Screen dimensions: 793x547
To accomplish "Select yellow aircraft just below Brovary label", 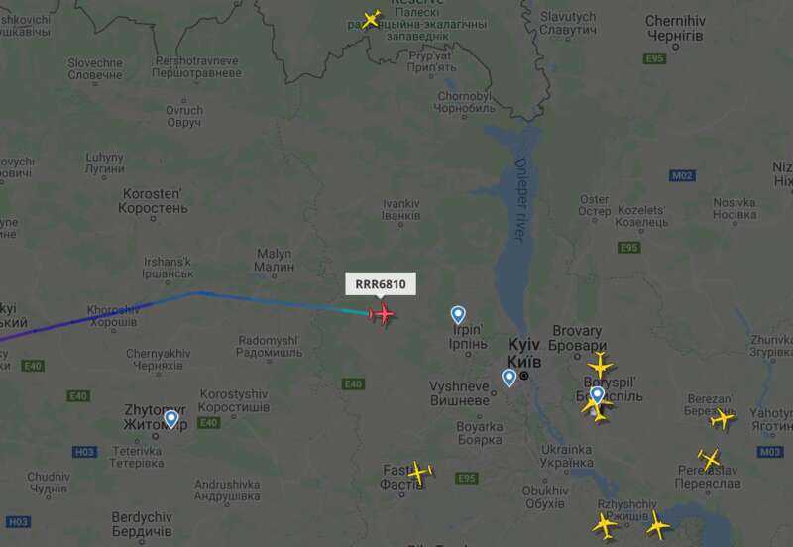I will (x=601, y=365).
